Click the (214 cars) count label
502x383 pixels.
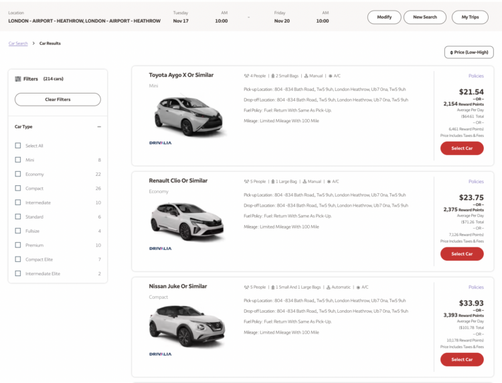[x=54, y=79]
